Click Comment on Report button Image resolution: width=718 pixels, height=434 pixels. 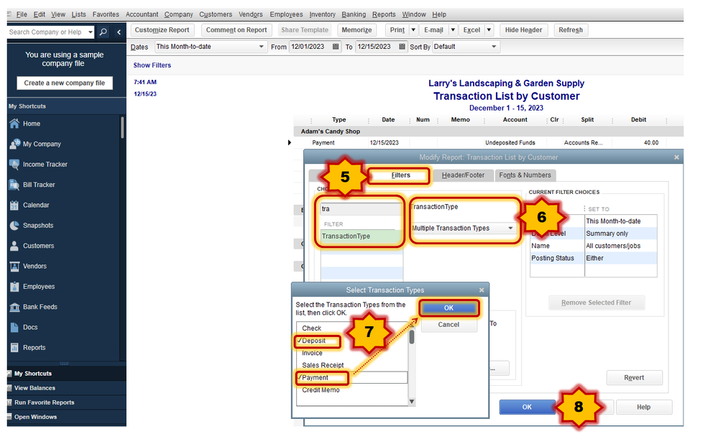coord(236,30)
